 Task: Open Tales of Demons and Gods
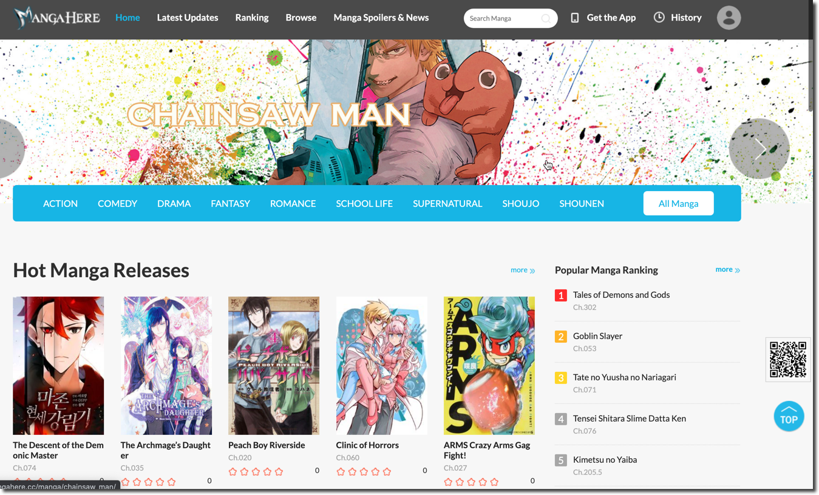pos(621,295)
